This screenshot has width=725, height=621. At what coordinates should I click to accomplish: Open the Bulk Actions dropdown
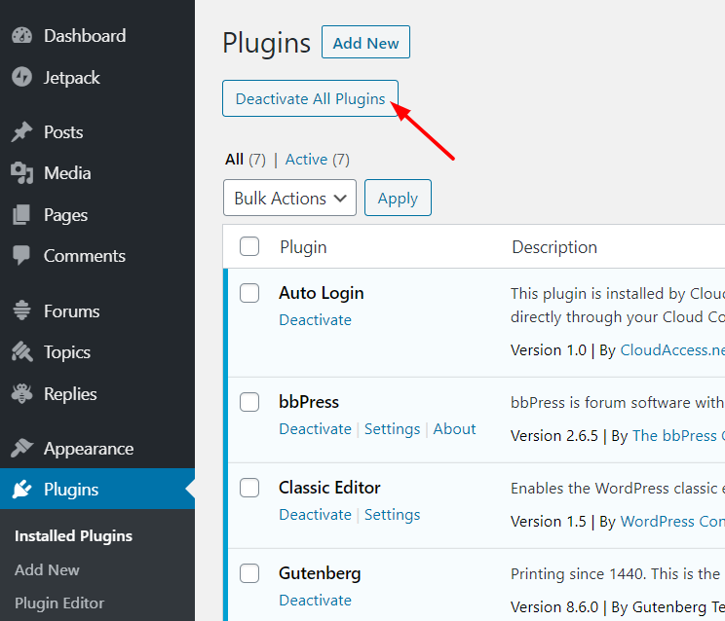click(x=289, y=199)
